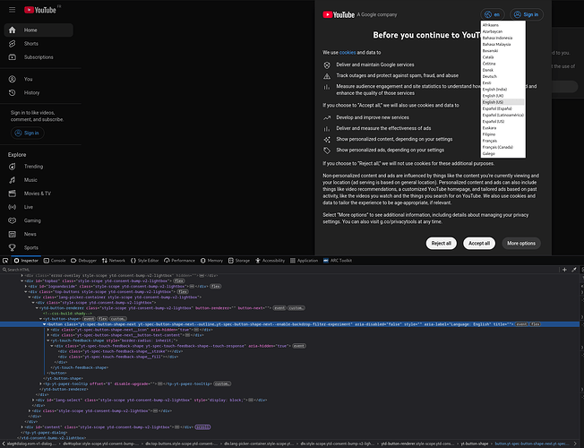Expand the div id="logoandaside" node
The height and width of the screenshot is (448, 584).
click(x=26, y=286)
